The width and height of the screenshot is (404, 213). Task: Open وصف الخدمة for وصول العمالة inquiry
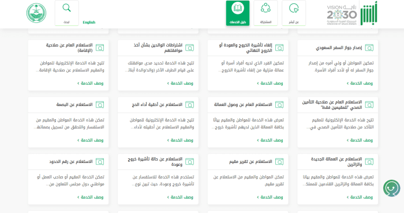point(270,140)
